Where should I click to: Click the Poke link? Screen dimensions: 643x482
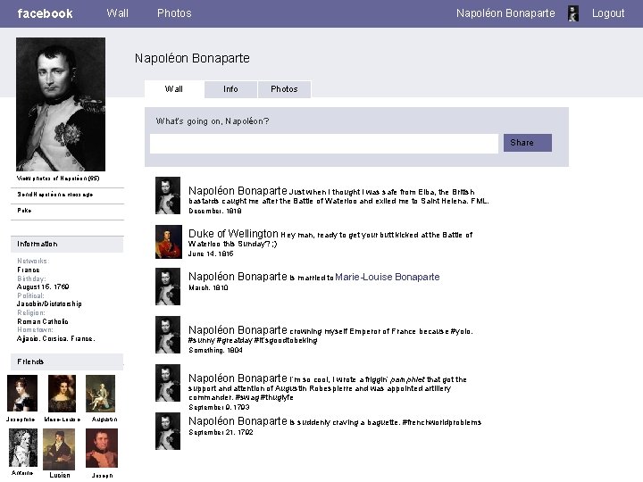click(24, 211)
